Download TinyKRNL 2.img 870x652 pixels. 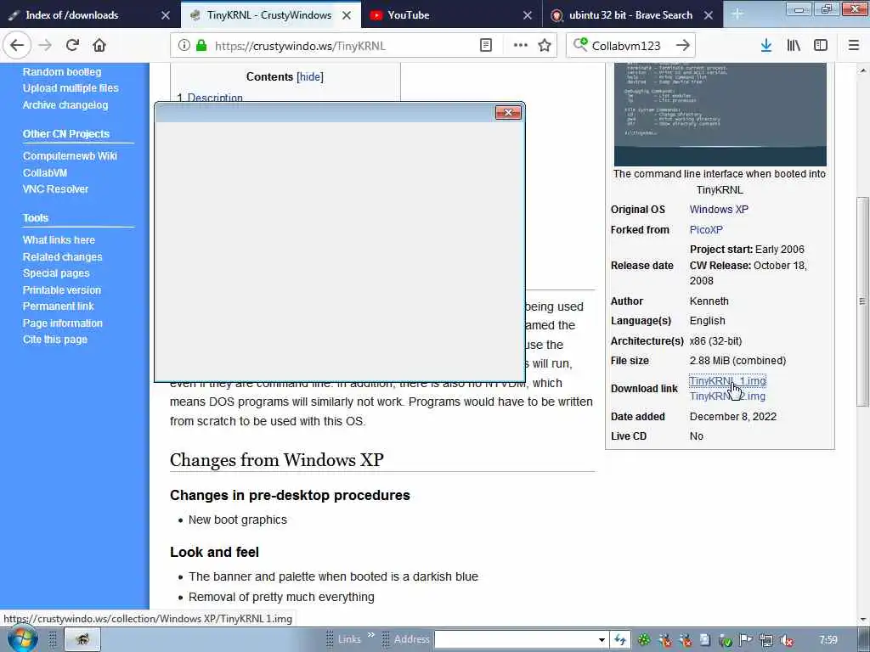pyautogui.click(x=727, y=396)
